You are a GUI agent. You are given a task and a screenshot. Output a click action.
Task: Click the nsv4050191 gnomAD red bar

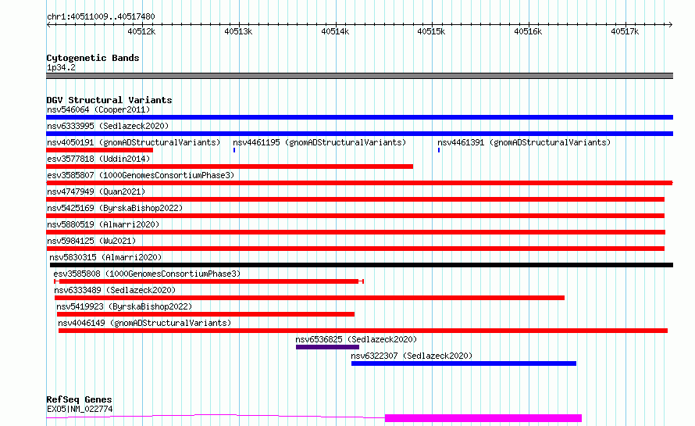(100, 150)
